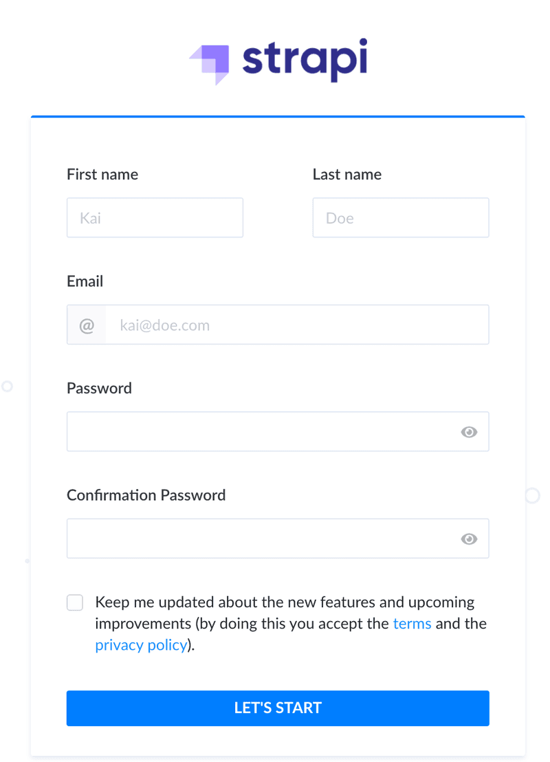Select the Confirmation Password field
This screenshot has height=762, width=550.
pos(261,539)
